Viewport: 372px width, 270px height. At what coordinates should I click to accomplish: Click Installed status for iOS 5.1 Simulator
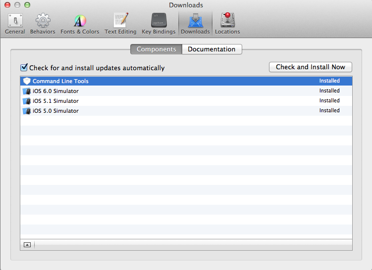[x=329, y=101]
